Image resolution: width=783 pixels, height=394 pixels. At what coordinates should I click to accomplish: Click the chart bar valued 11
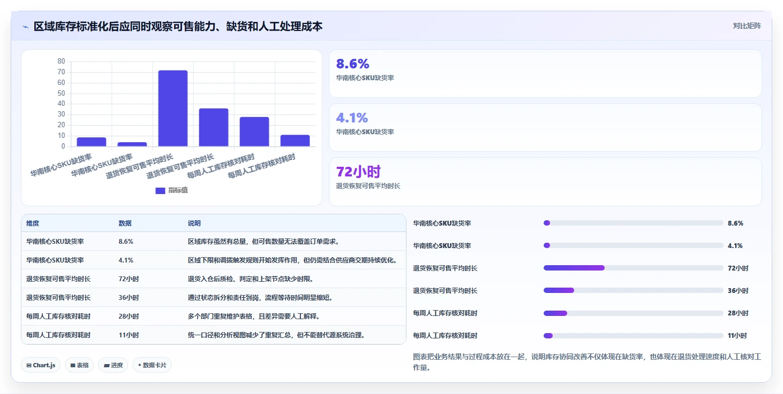click(x=295, y=141)
